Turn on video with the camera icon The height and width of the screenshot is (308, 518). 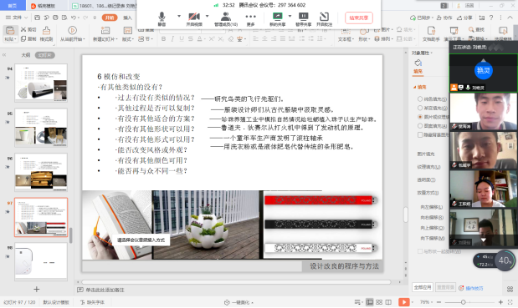(x=194, y=17)
